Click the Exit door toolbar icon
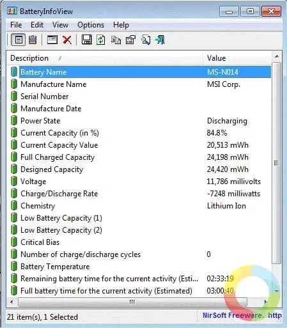Screen dimensions: 287x328 (160, 40)
